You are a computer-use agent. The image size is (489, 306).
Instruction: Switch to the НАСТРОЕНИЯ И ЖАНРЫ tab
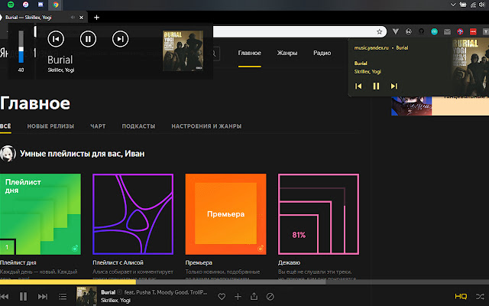click(x=206, y=126)
